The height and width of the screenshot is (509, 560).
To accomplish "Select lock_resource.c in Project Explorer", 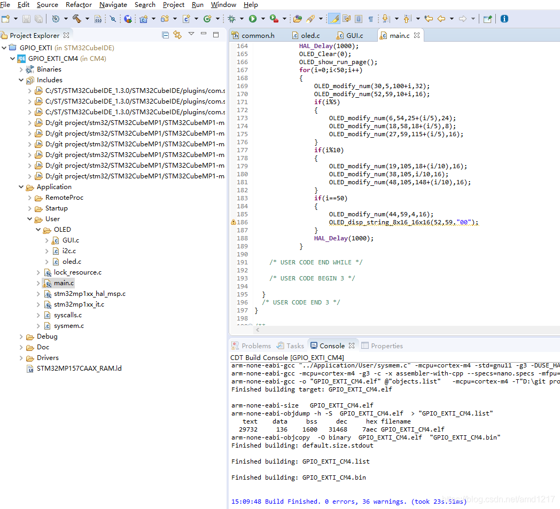I will pos(77,272).
